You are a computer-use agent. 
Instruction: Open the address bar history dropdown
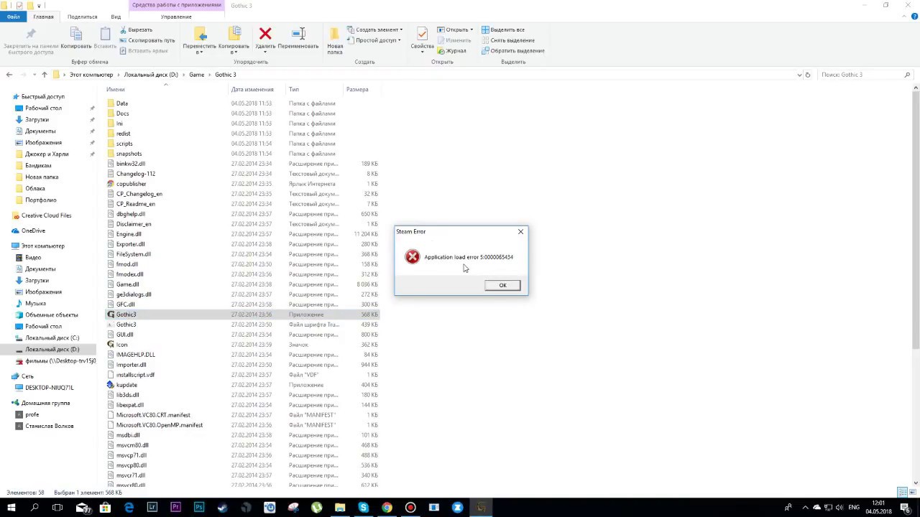(799, 75)
